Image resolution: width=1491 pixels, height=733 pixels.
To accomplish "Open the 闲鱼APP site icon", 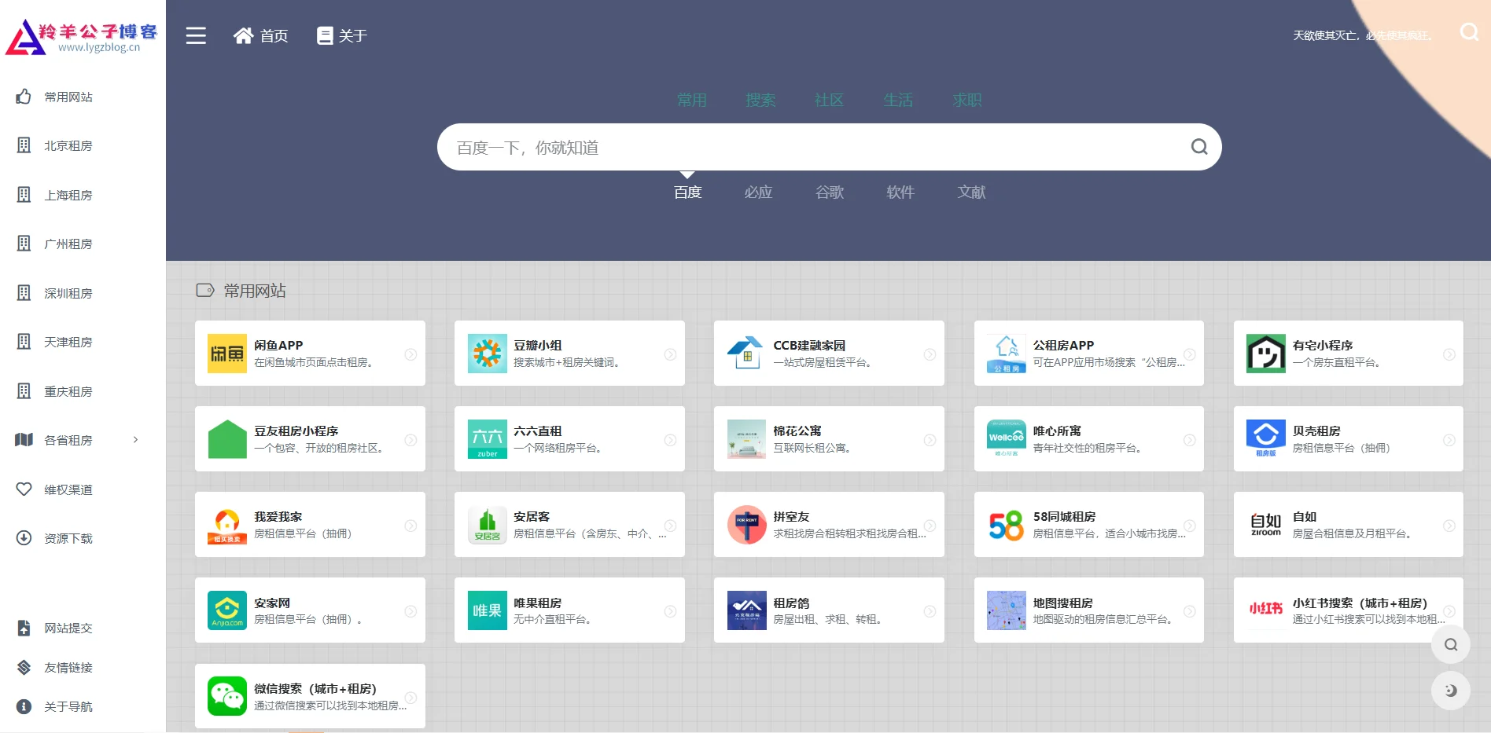I will pyautogui.click(x=227, y=354).
